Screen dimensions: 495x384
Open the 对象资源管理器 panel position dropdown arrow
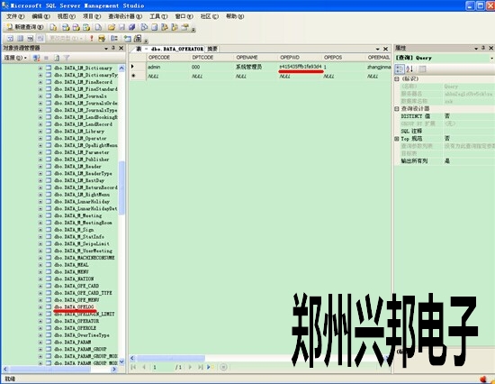(106, 49)
